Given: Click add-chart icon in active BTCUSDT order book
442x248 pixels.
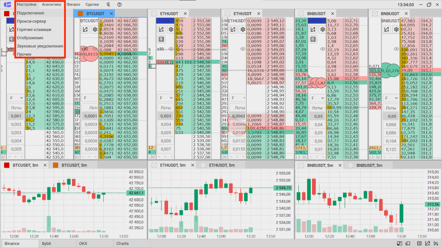Looking at the screenshot, I should tap(85, 30).
